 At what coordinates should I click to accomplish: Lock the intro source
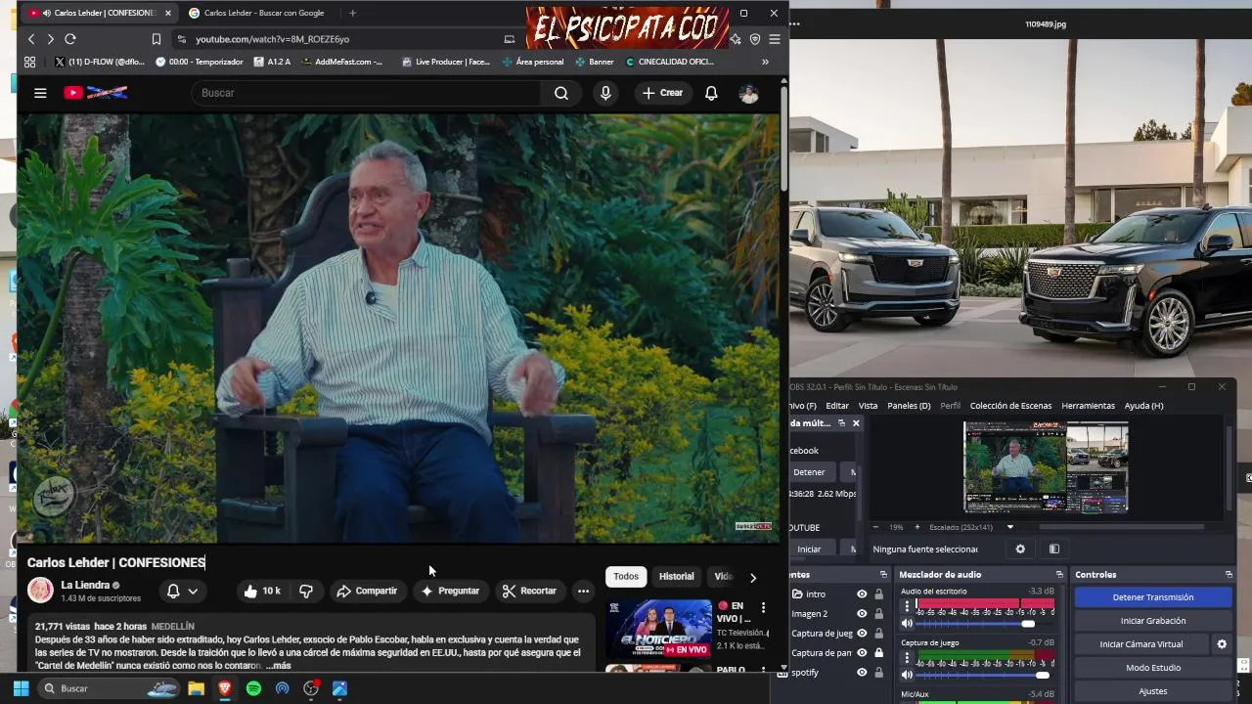pos(878,594)
